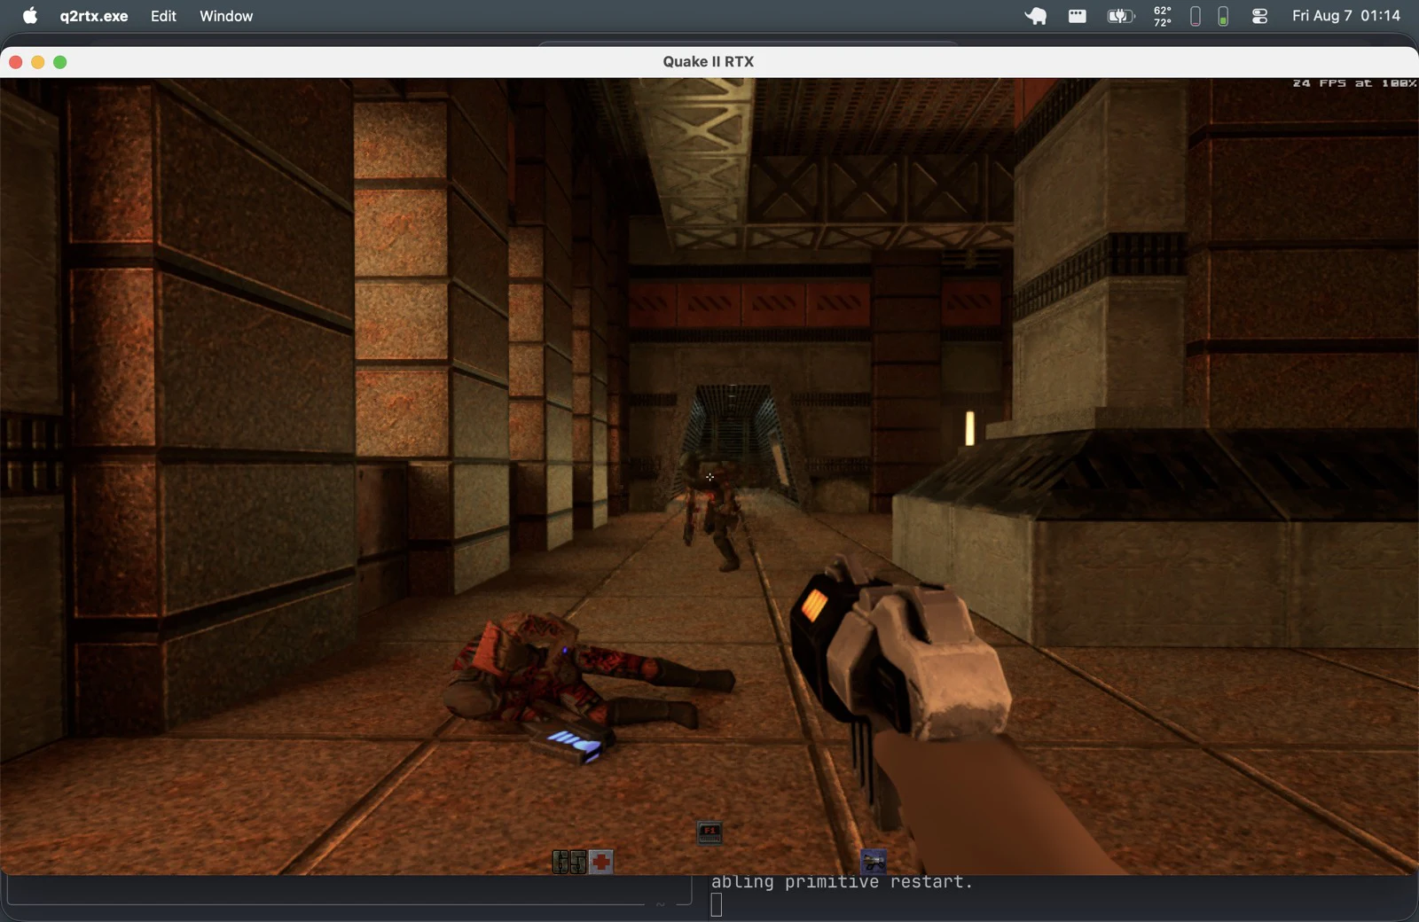The image size is (1419, 922).
Task: Click the dead soldier body on the floor
Action: click(585, 670)
